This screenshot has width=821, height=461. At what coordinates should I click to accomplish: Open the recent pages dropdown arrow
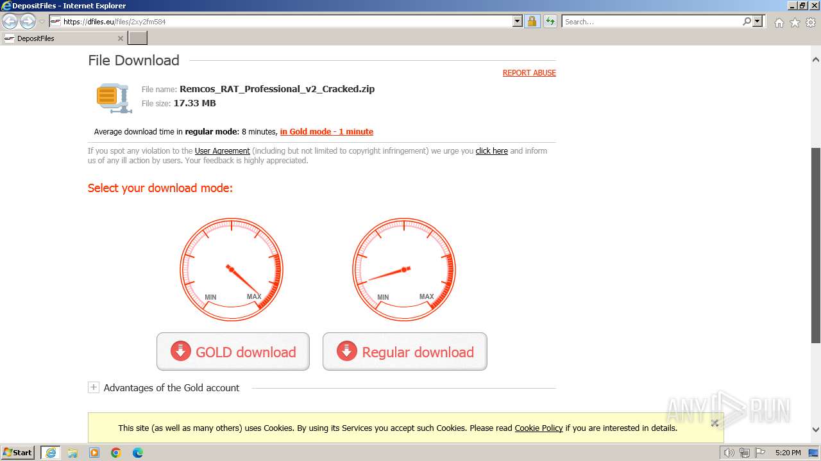42,21
